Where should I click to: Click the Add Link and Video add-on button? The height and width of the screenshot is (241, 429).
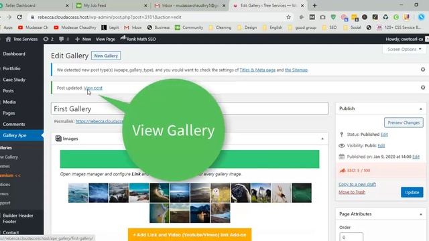click(x=190, y=235)
